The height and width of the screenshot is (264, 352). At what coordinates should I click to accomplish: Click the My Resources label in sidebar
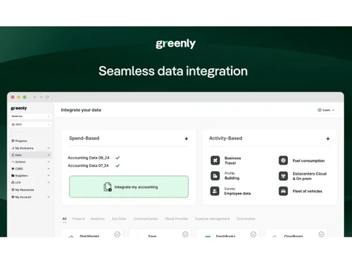click(25, 189)
